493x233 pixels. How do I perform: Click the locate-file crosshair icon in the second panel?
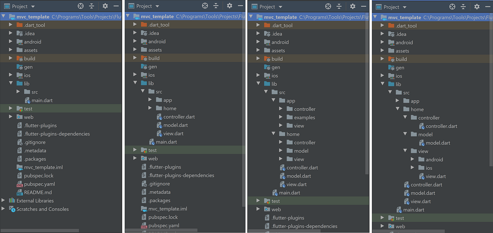[205, 6]
